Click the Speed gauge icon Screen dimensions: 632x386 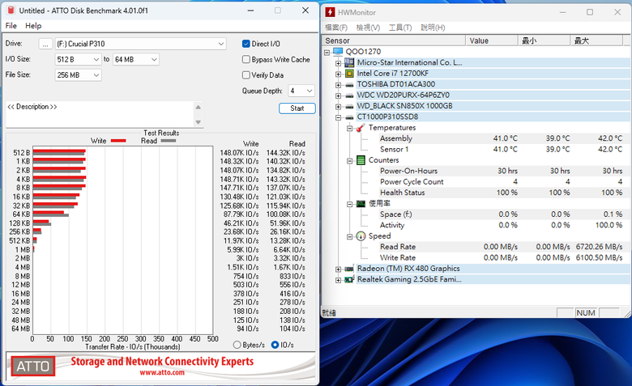pyautogui.click(x=361, y=236)
